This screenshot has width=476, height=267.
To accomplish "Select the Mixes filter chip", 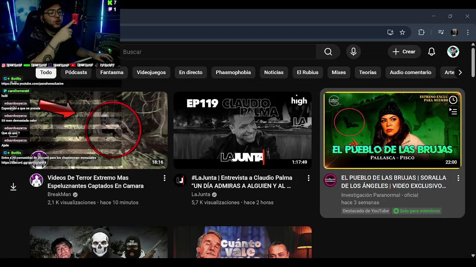I will [339, 72].
